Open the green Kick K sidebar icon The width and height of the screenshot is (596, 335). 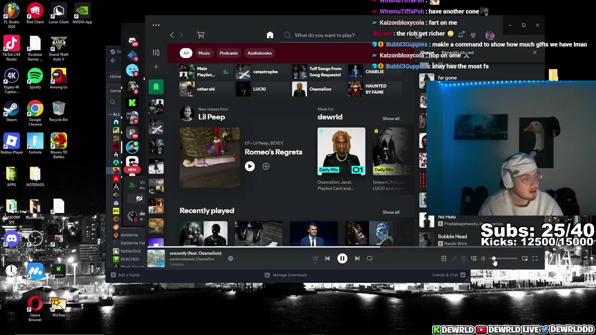132,103
